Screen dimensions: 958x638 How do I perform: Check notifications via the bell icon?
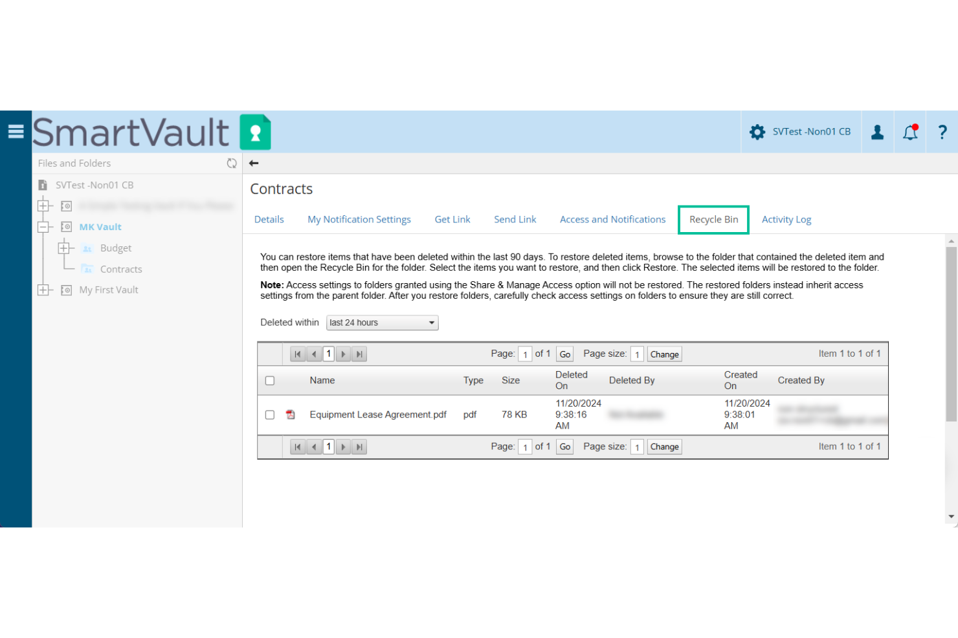pos(910,131)
